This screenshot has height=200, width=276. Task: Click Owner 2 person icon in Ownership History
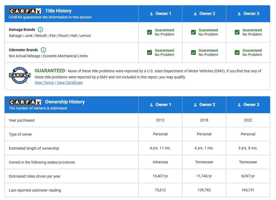[195, 105]
